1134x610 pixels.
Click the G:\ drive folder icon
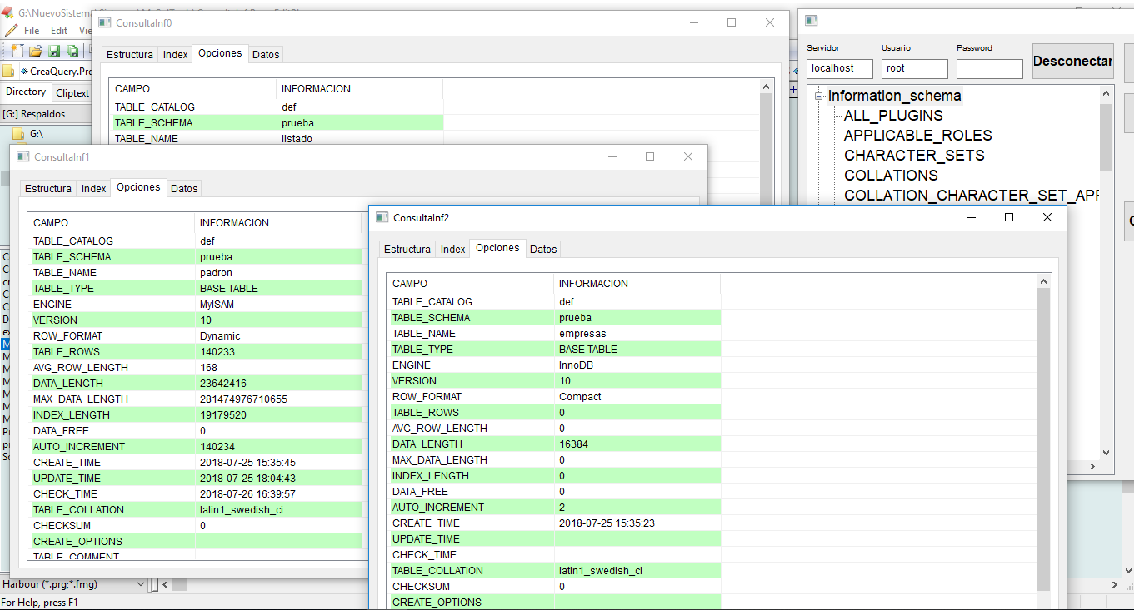[x=17, y=133]
